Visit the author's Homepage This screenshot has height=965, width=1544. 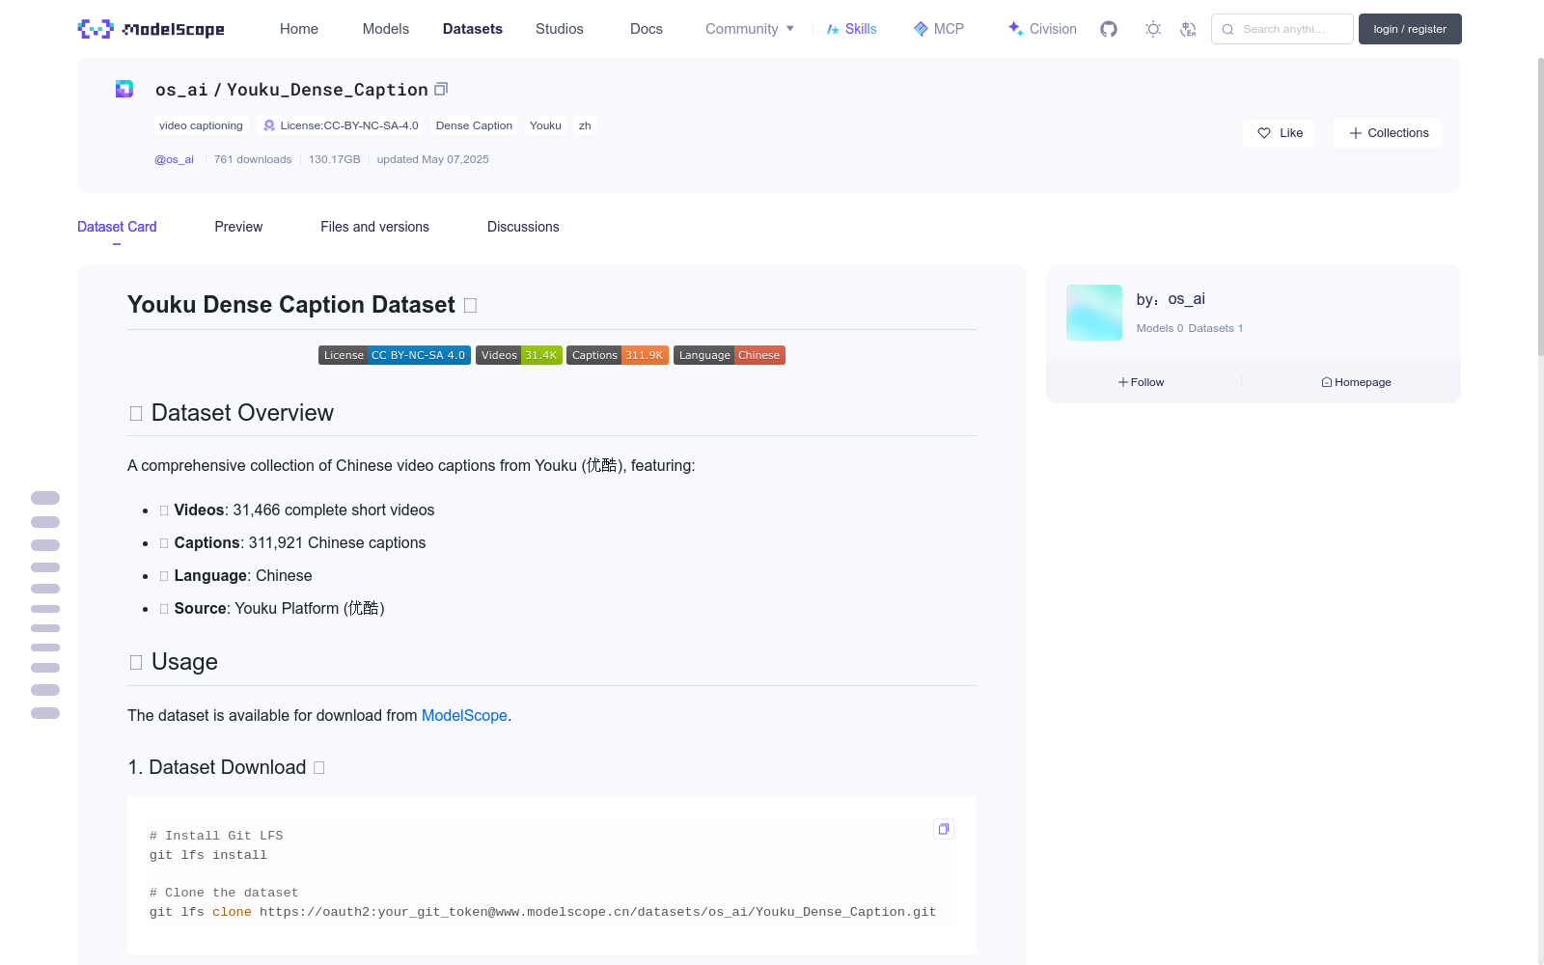pos(1356,382)
